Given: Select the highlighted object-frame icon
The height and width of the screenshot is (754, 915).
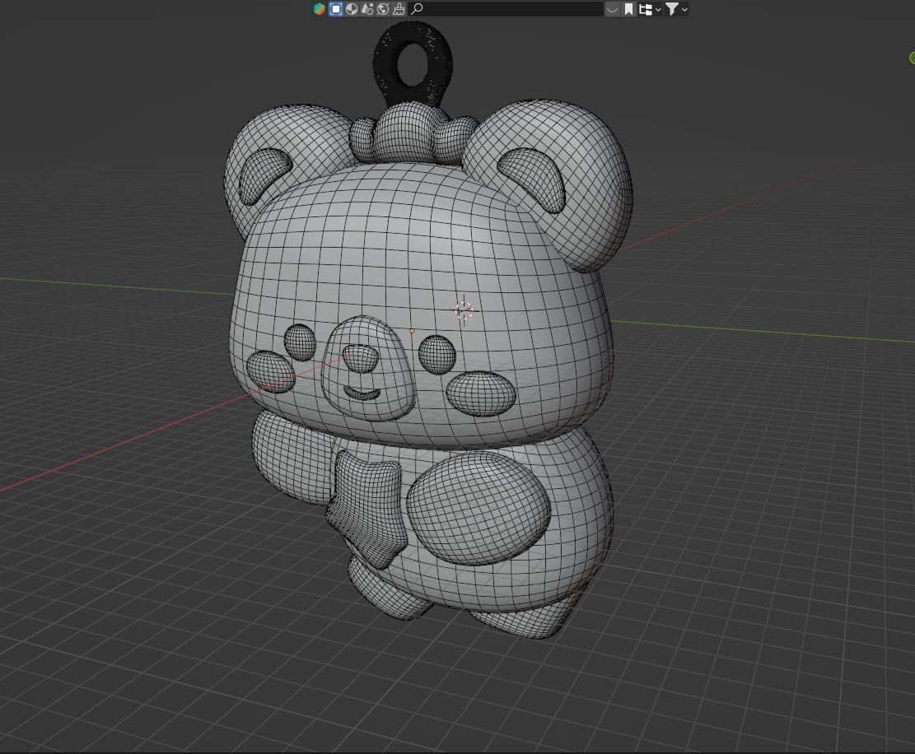Looking at the screenshot, I should click(335, 9).
